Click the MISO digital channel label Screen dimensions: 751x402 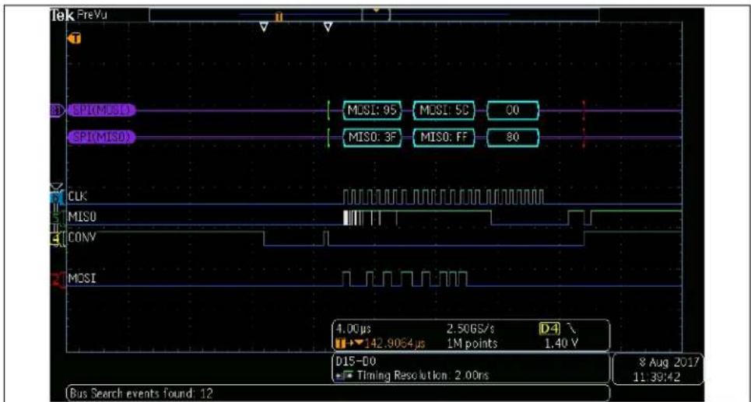[82, 217]
